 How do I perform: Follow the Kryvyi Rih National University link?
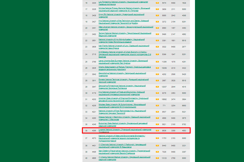(121, 15)
